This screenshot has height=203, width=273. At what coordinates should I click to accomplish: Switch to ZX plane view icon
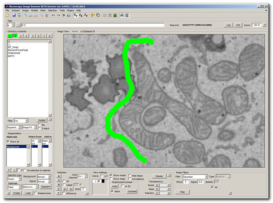click(x=81, y=15)
